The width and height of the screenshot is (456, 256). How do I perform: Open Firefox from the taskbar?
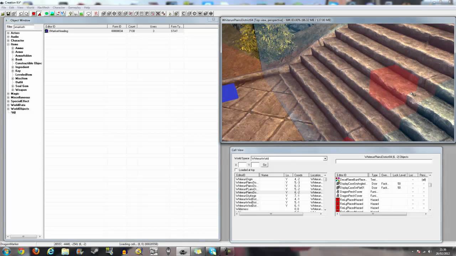pyautogui.click(x=36, y=251)
